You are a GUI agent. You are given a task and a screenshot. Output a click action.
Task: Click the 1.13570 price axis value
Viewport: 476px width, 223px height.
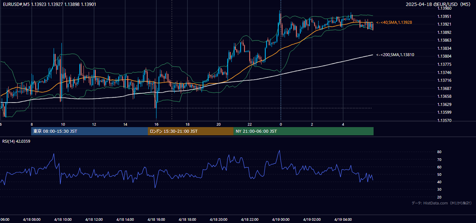pos(444,120)
